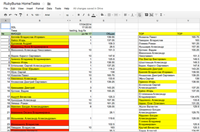Toggle wrap text button
This screenshot has height=132, width=200.
click(x=139, y=15)
